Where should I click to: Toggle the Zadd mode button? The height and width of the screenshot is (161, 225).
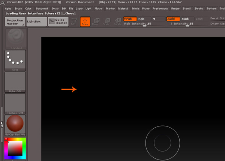[173, 18]
